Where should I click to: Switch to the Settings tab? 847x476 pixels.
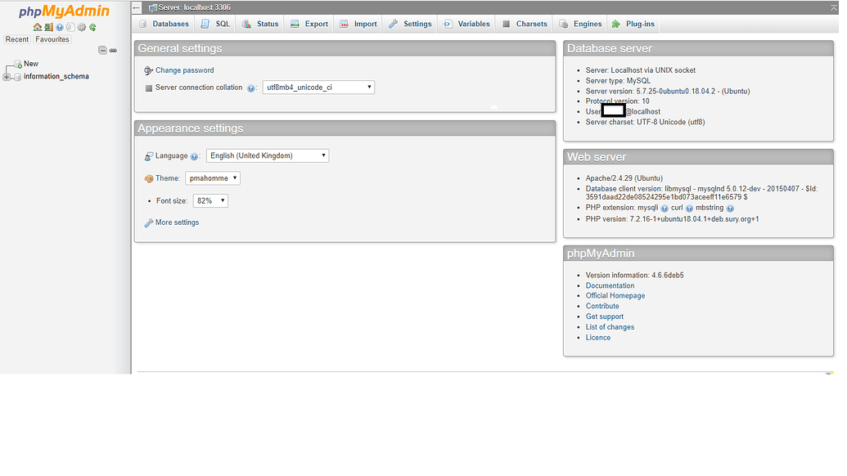point(411,24)
